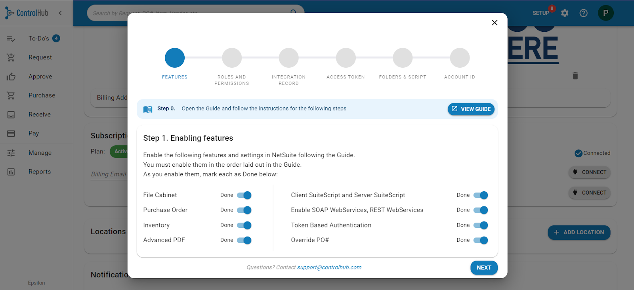Toggle Override PO# Done switch
Screen dimensions: 634x290
[x=481, y=240]
